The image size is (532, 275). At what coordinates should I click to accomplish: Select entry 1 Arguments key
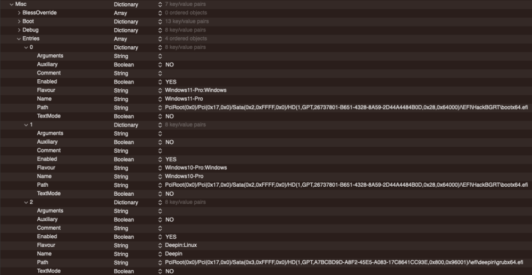pos(50,134)
